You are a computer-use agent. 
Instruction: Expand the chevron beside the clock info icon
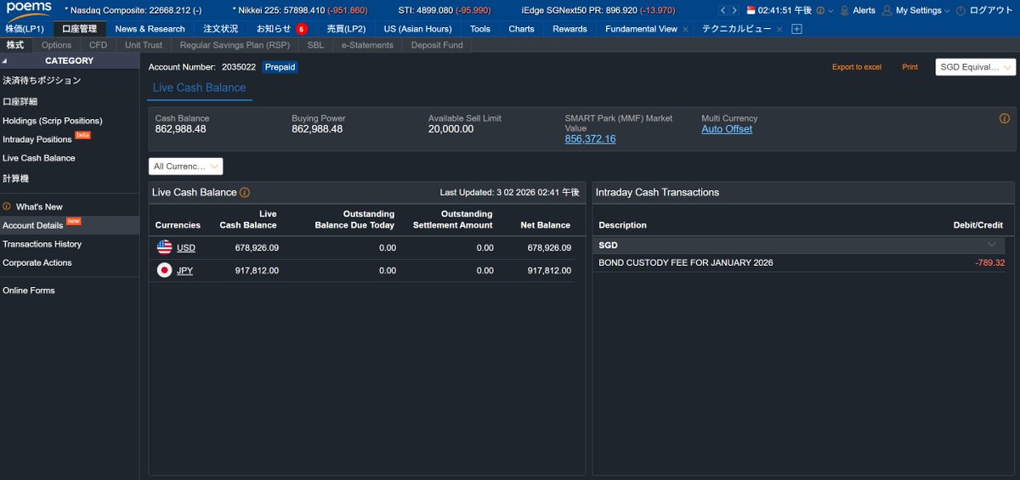click(830, 11)
